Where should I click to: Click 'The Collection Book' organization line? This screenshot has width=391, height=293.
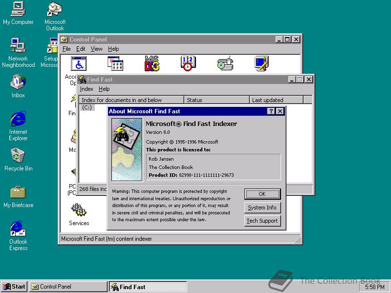(x=171, y=167)
